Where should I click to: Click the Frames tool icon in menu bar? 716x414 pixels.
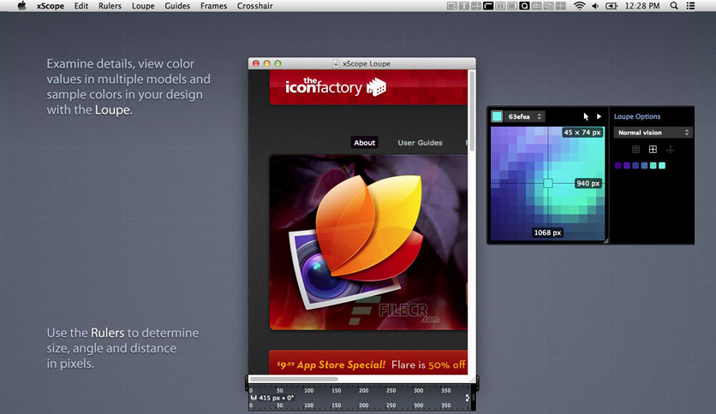(548, 6)
